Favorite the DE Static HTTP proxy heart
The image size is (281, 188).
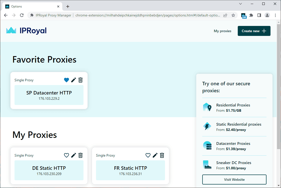66,155
